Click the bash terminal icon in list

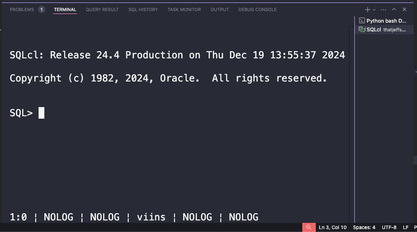(362, 21)
